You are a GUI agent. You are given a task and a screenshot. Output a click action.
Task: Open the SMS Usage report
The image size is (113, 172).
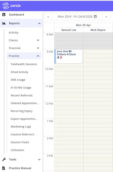[18, 80]
